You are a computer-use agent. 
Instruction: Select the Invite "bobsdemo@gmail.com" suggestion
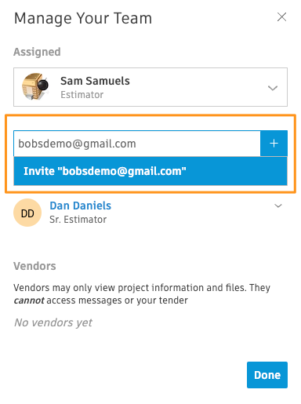150,171
